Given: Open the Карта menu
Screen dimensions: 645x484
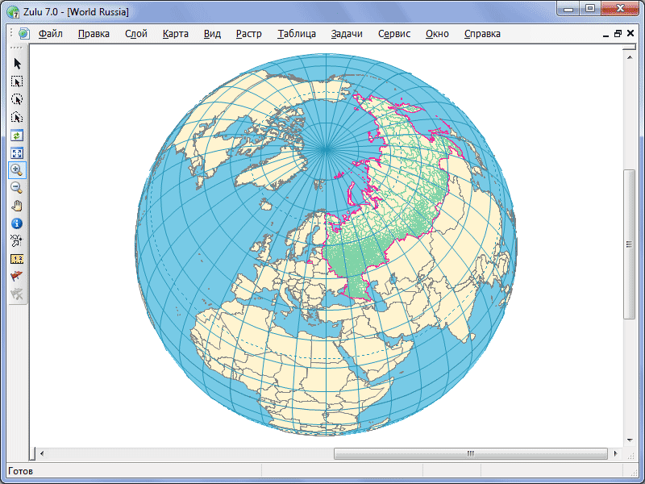Looking at the screenshot, I should click(x=175, y=34).
